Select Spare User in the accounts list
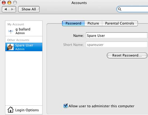 24,47
